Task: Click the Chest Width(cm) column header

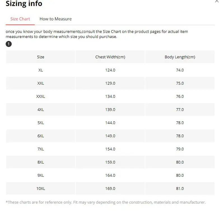Action: point(110,57)
